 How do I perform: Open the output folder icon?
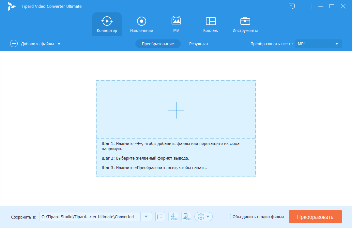(160, 216)
